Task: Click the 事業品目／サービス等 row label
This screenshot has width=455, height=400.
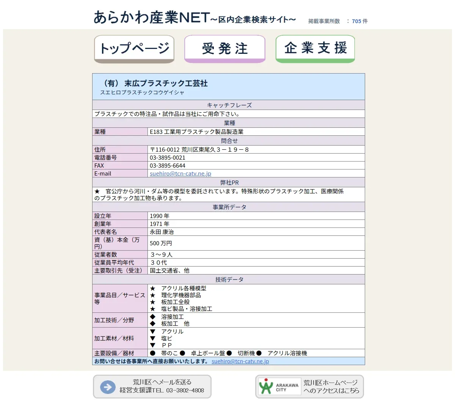Action: [120, 299]
